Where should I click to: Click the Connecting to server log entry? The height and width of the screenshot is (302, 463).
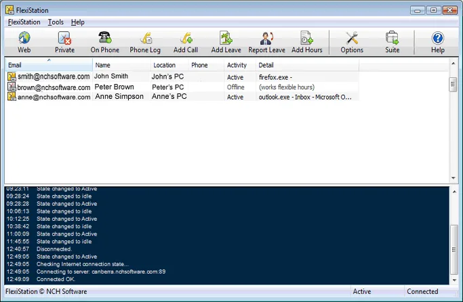[86, 272]
